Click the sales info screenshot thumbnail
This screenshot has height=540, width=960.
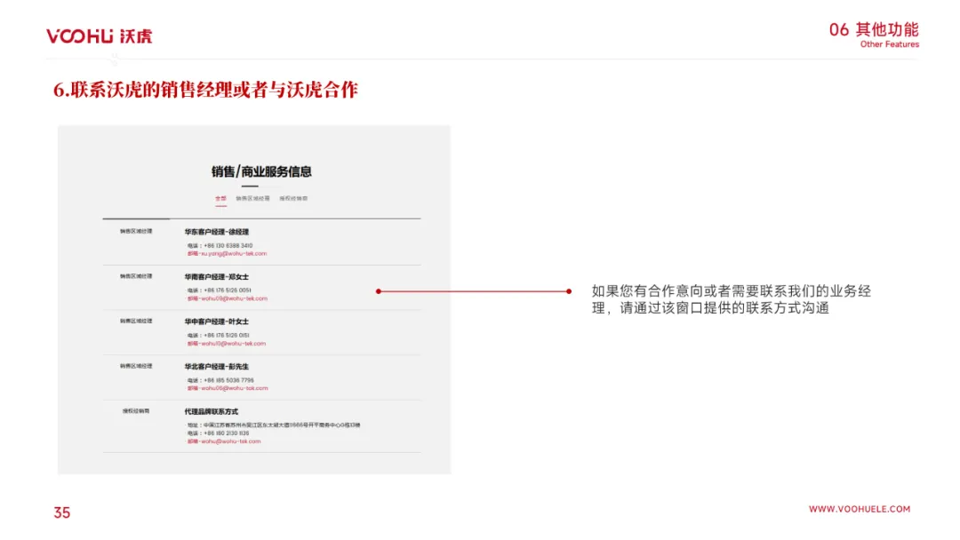pyautogui.click(x=254, y=299)
